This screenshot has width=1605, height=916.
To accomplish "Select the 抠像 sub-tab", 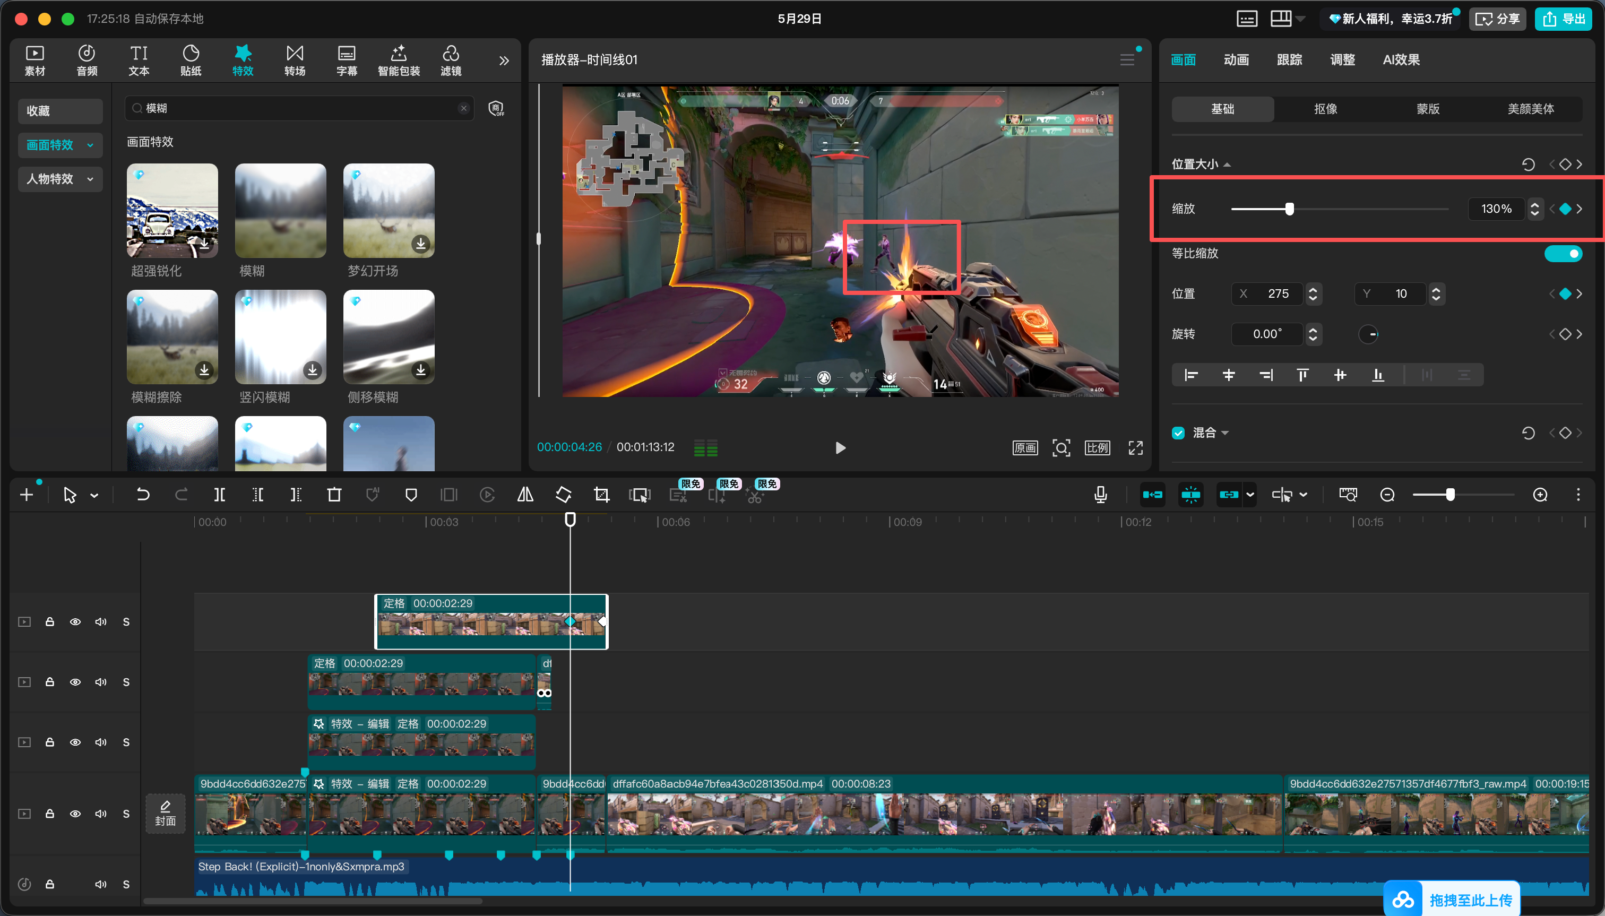I will pos(1326,109).
